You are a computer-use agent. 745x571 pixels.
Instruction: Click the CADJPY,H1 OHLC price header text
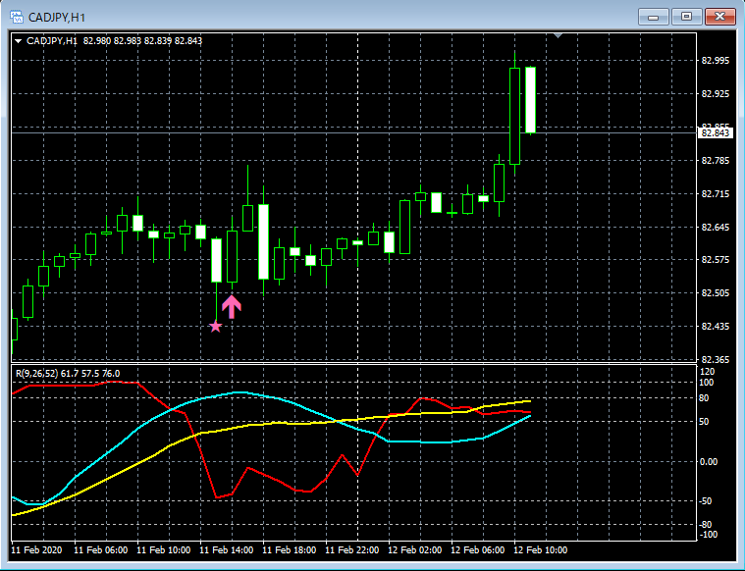[x=115, y=41]
